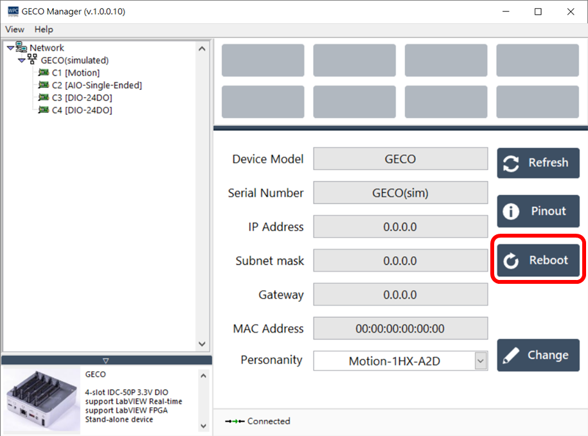This screenshot has height=436, width=588.
Task: Click the C4 [DIO-24DO] card icon
Action: click(44, 110)
